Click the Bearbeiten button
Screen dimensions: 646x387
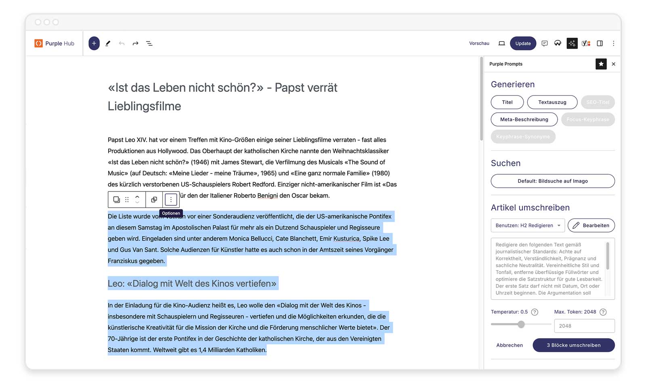coord(591,225)
